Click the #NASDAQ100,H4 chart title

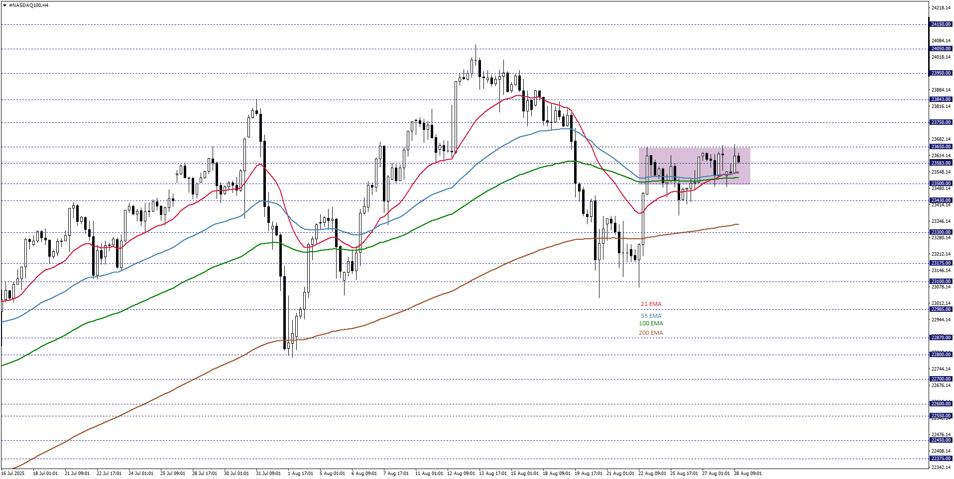(x=29, y=5)
